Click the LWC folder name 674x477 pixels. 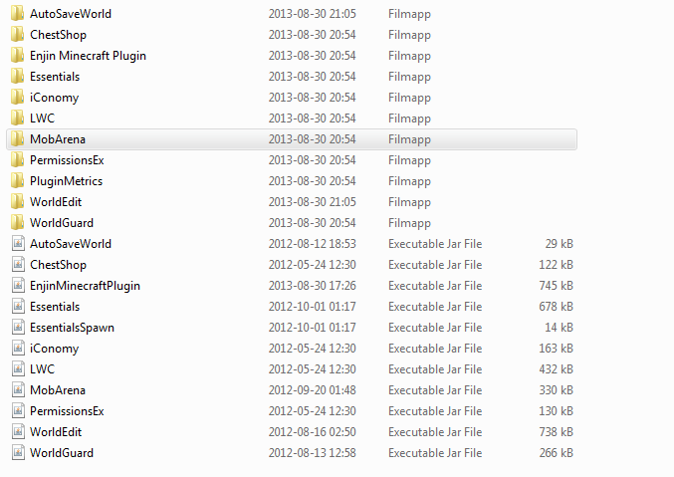42,119
